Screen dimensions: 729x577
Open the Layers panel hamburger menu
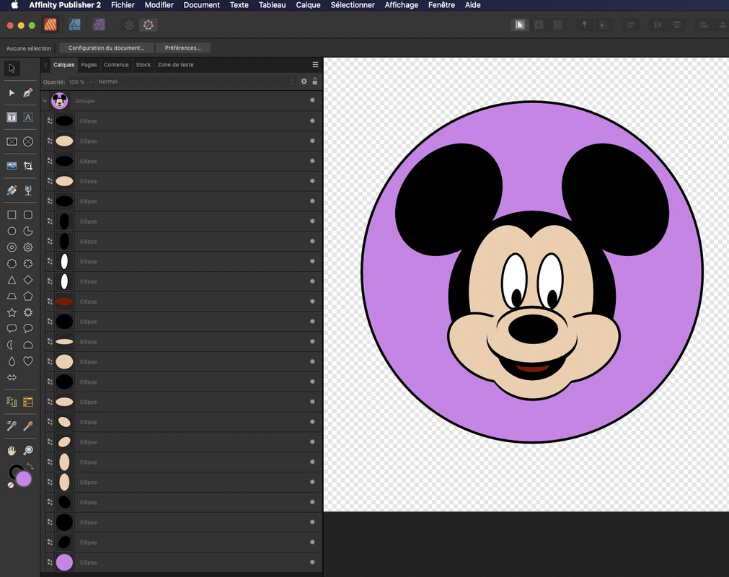(315, 65)
